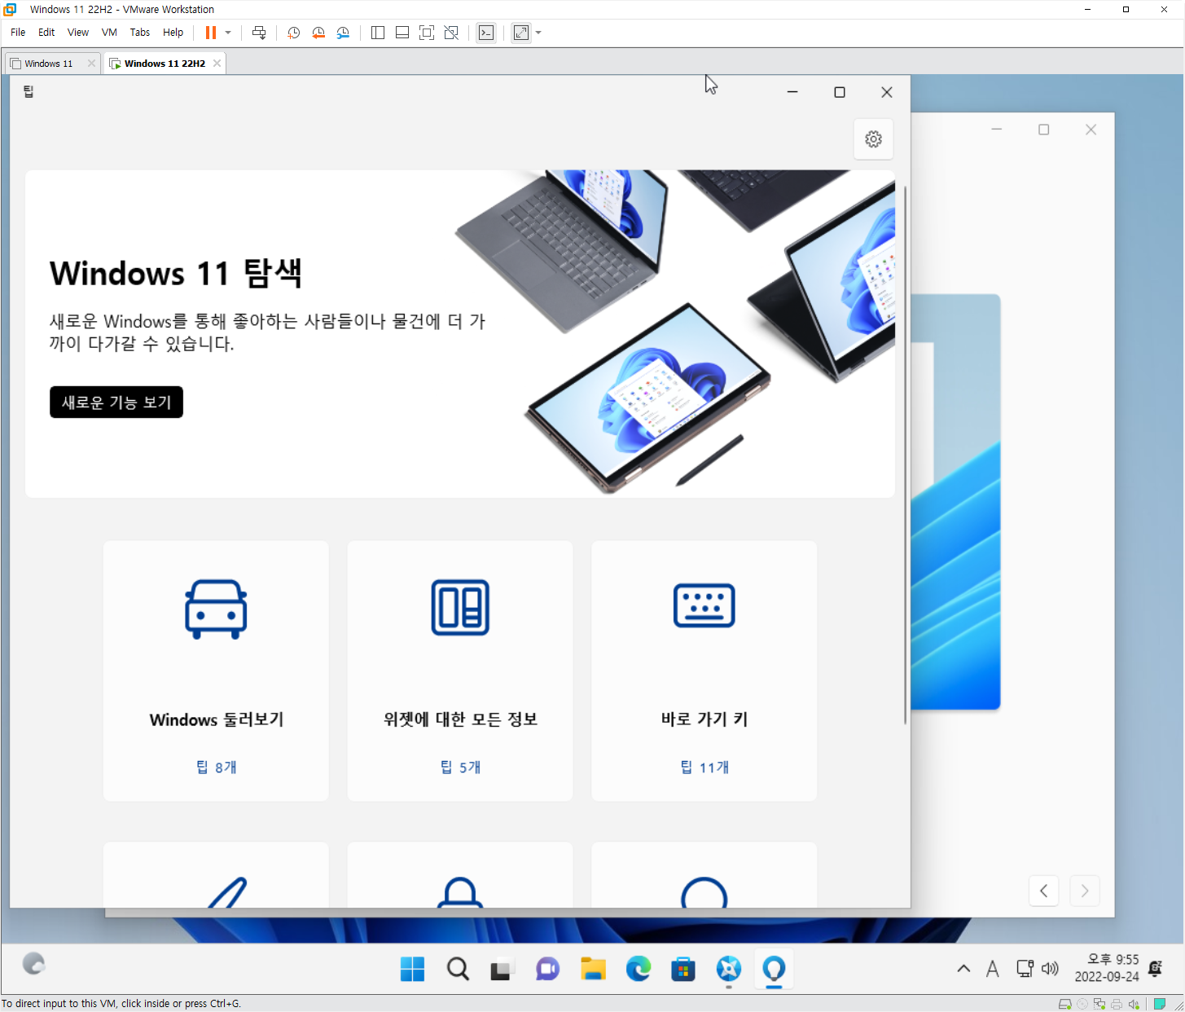This screenshot has height=1012, width=1185.
Task: Pause the virtual machine from the toolbar
Action: [211, 33]
